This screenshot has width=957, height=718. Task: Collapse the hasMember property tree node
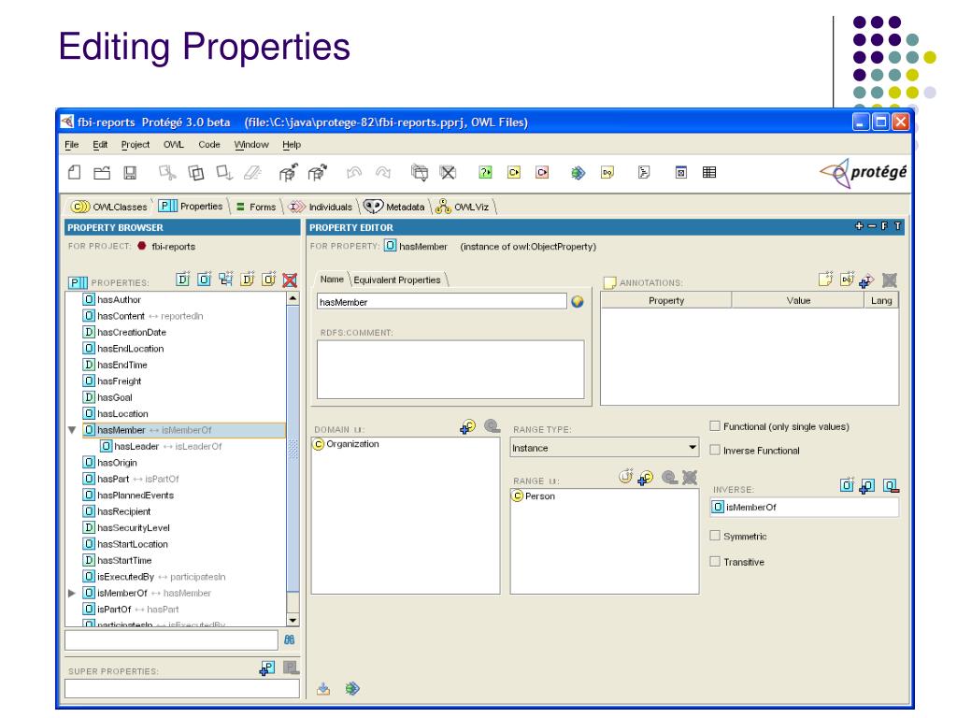pos(72,430)
